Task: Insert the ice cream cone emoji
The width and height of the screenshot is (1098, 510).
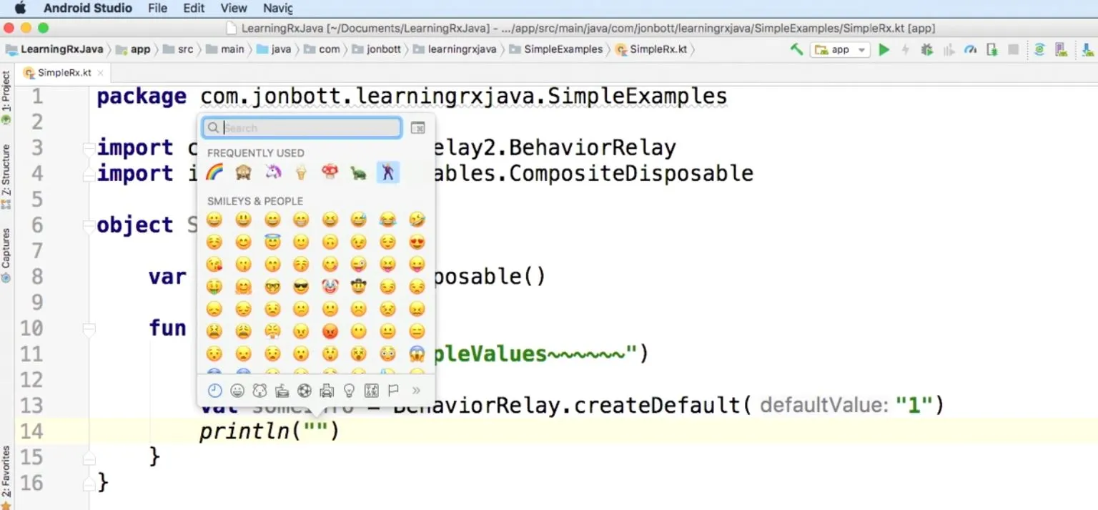Action: (x=301, y=172)
